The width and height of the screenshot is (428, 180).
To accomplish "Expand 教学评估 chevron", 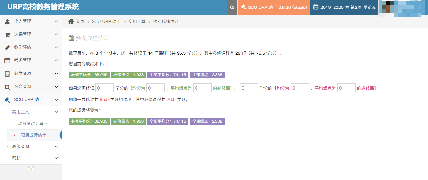I will point(56,47).
